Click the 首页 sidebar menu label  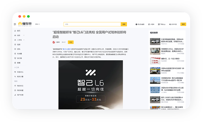[x=19, y=31]
